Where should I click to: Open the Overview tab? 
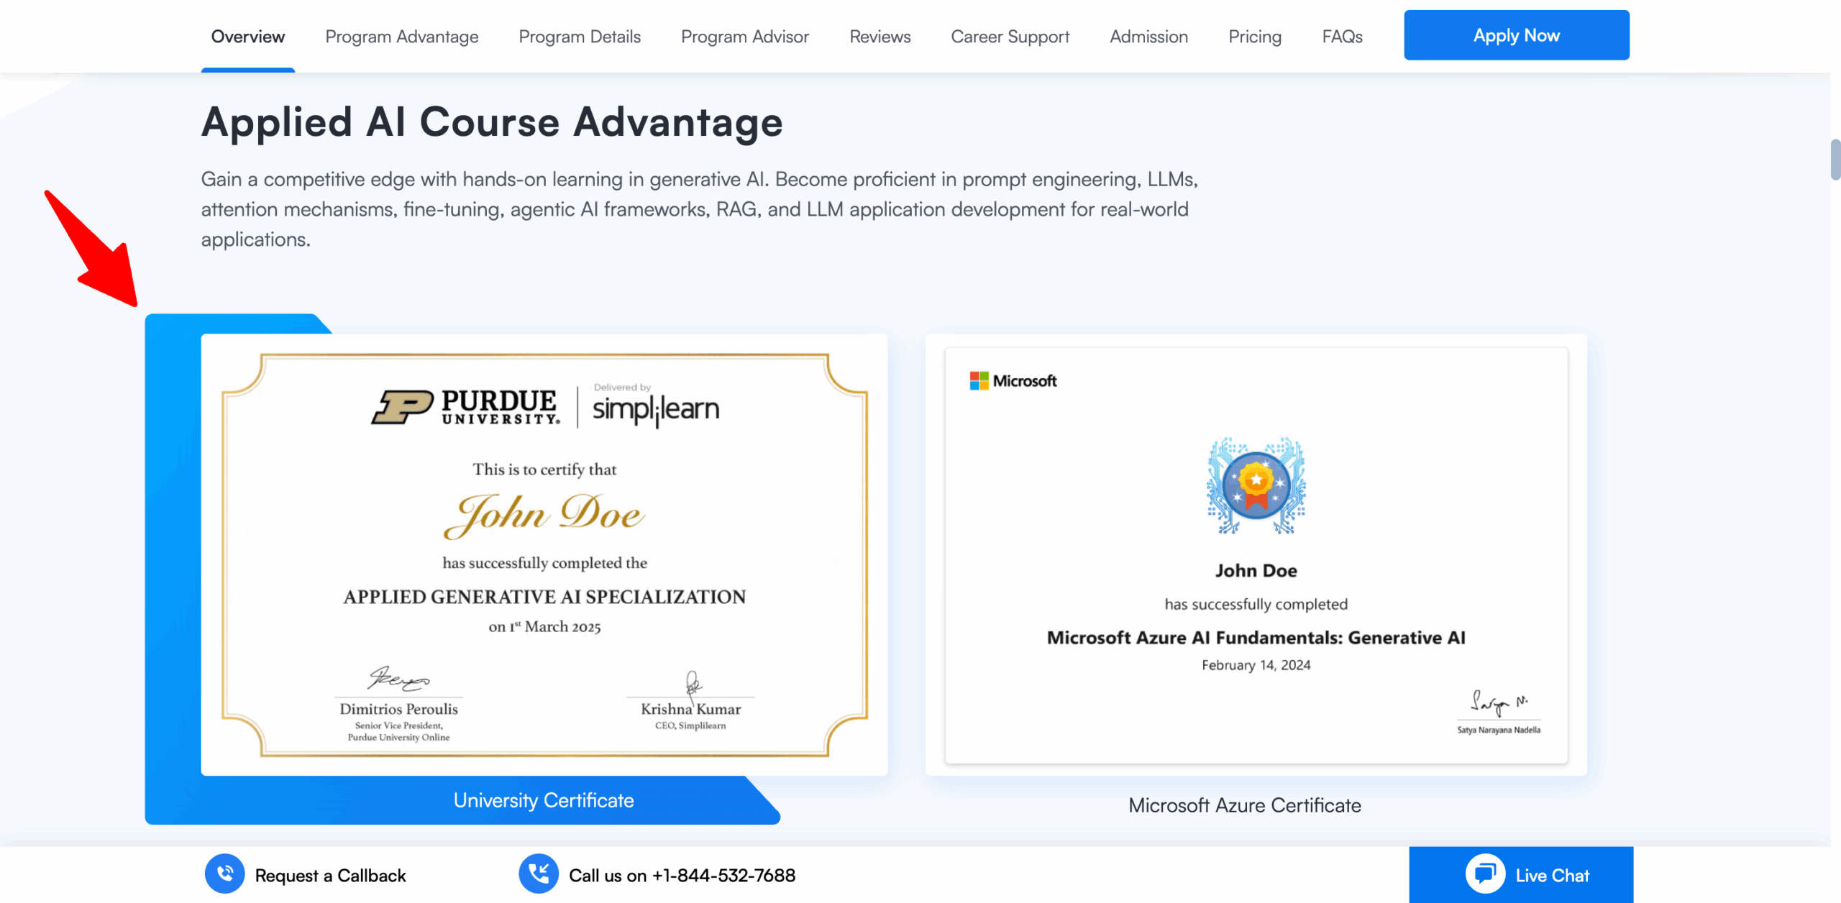247,37
